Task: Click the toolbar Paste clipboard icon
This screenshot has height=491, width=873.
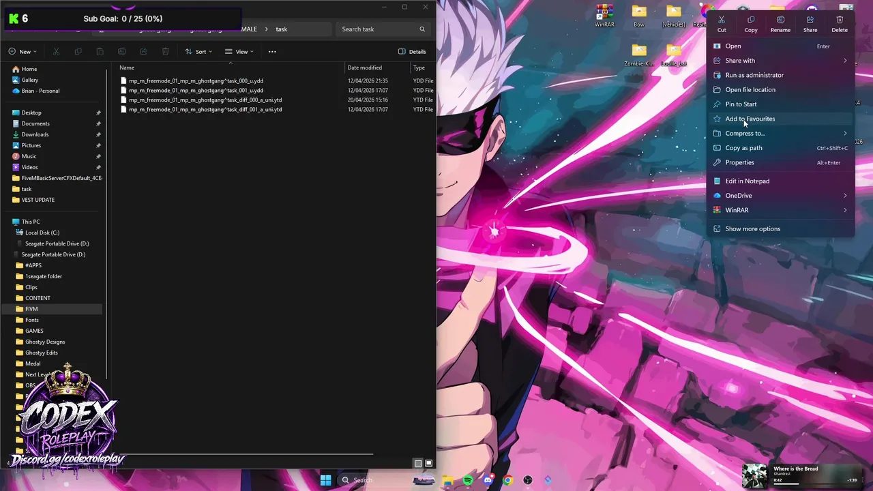Action: 100,52
